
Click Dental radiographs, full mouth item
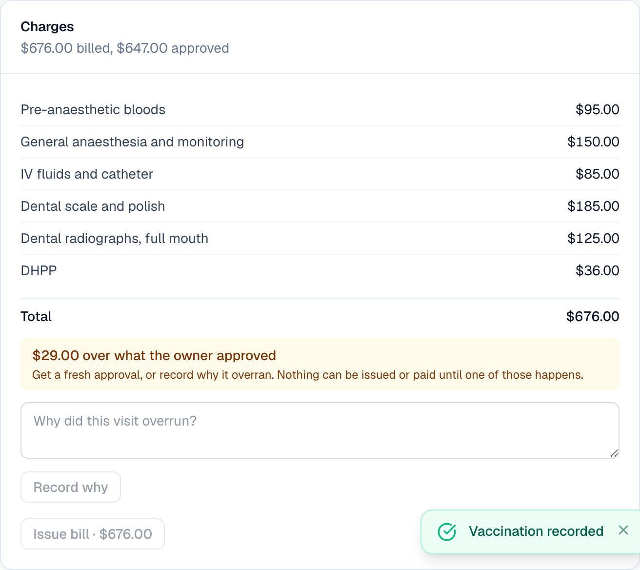click(x=320, y=239)
